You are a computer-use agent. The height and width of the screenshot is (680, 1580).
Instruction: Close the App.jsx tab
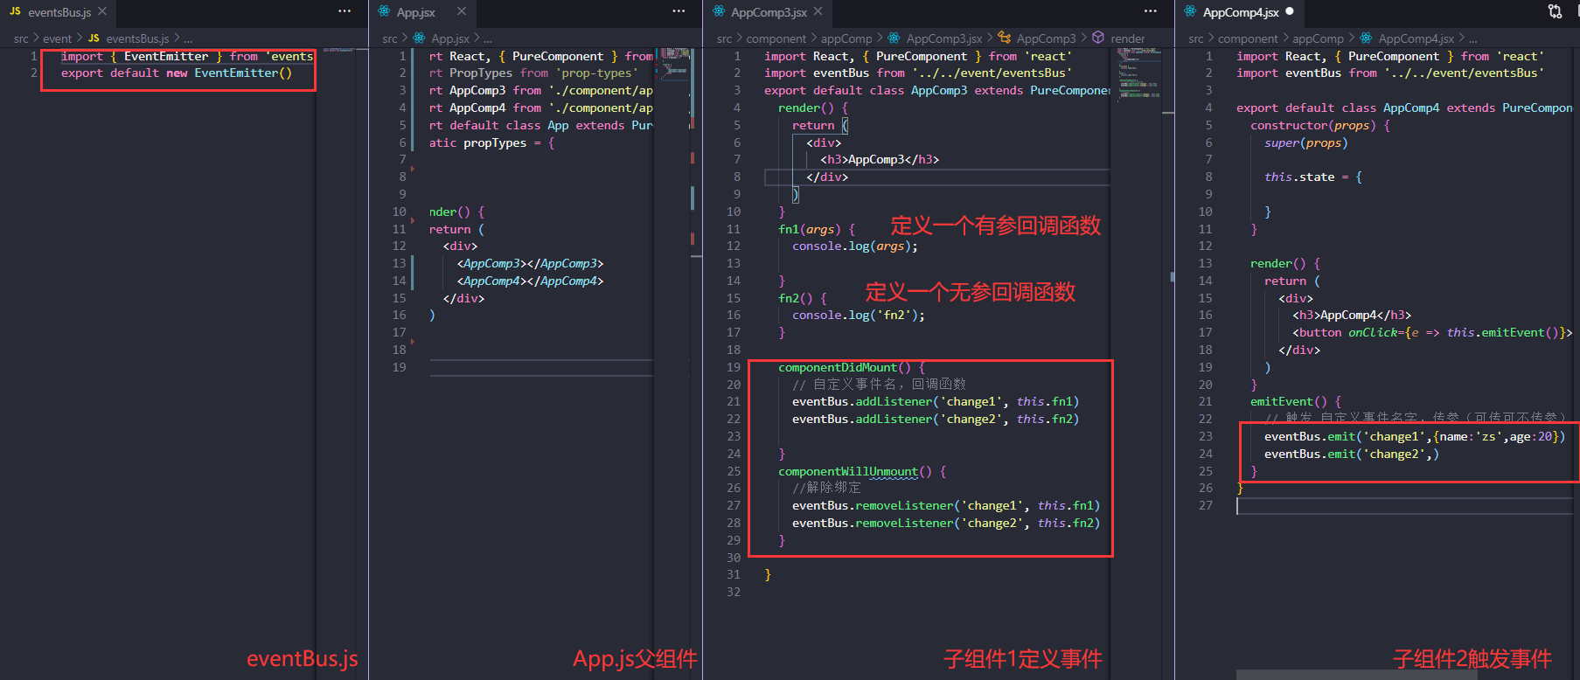coord(462,11)
